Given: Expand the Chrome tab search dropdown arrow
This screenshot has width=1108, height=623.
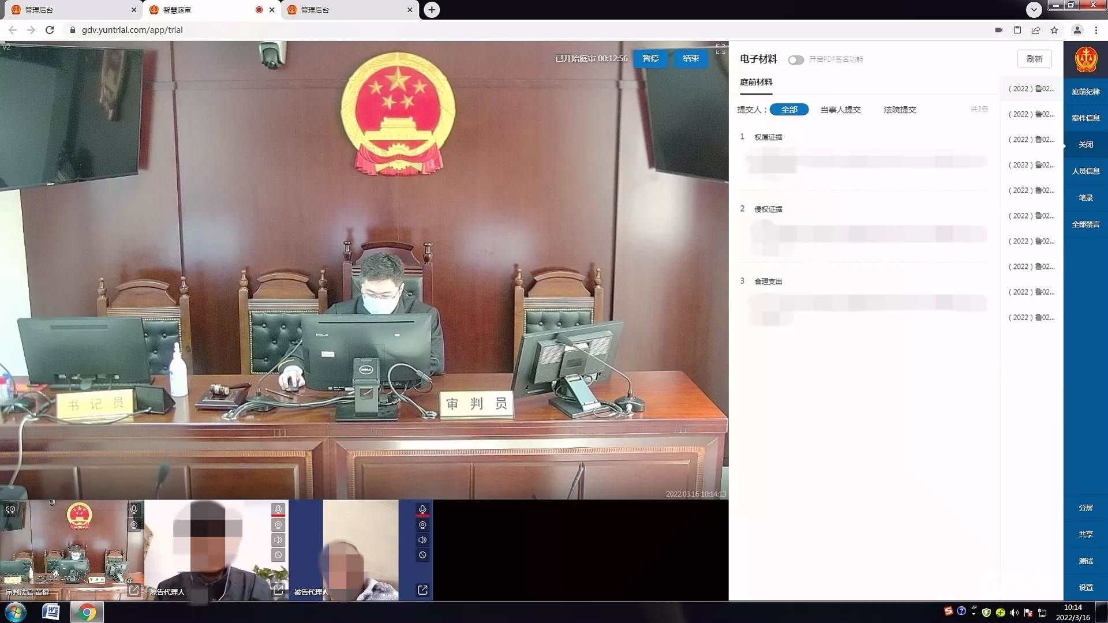Looking at the screenshot, I should pos(1034,9).
